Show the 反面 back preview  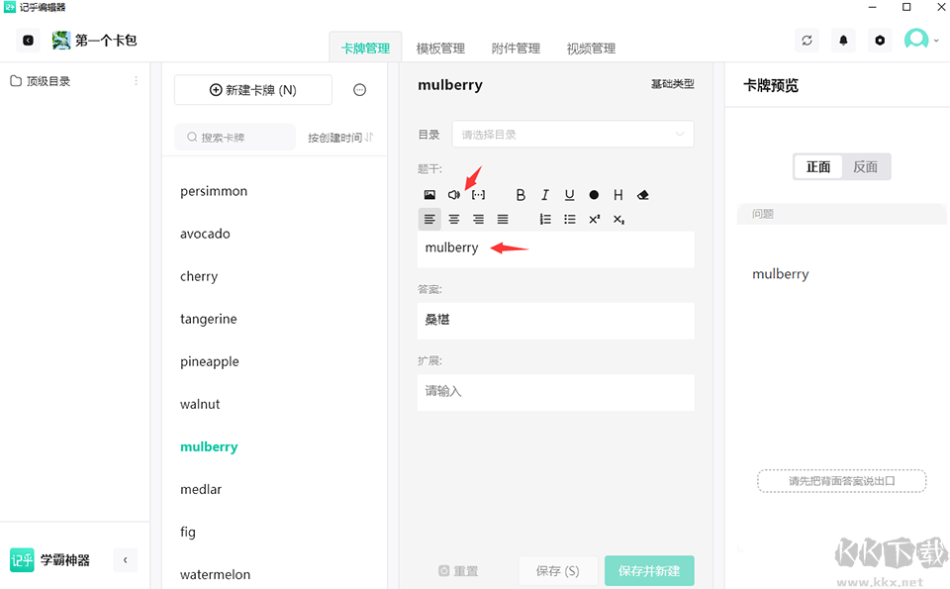tap(865, 166)
